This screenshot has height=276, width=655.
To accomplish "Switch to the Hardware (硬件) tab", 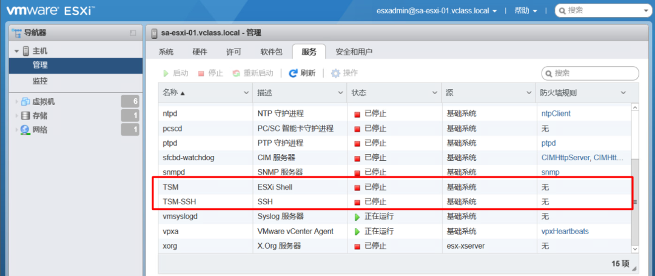I will (x=200, y=52).
